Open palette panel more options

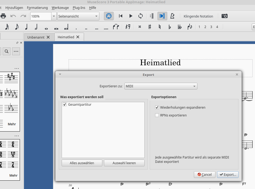pyautogui.click(x=16, y=51)
